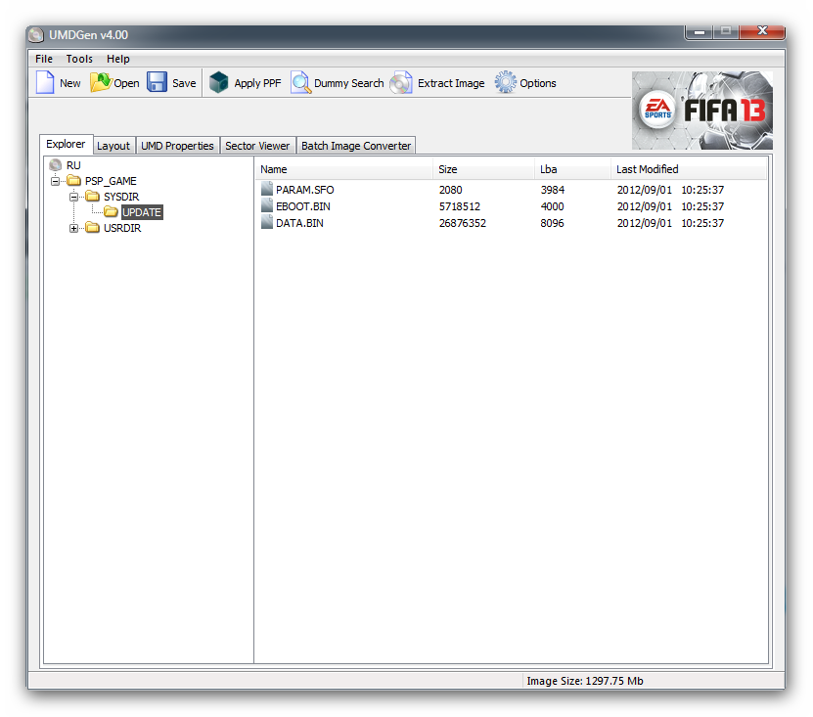Select the PSP_GAME tree label
This screenshot has width=813, height=717.
pyautogui.click(x=111, y=181)
